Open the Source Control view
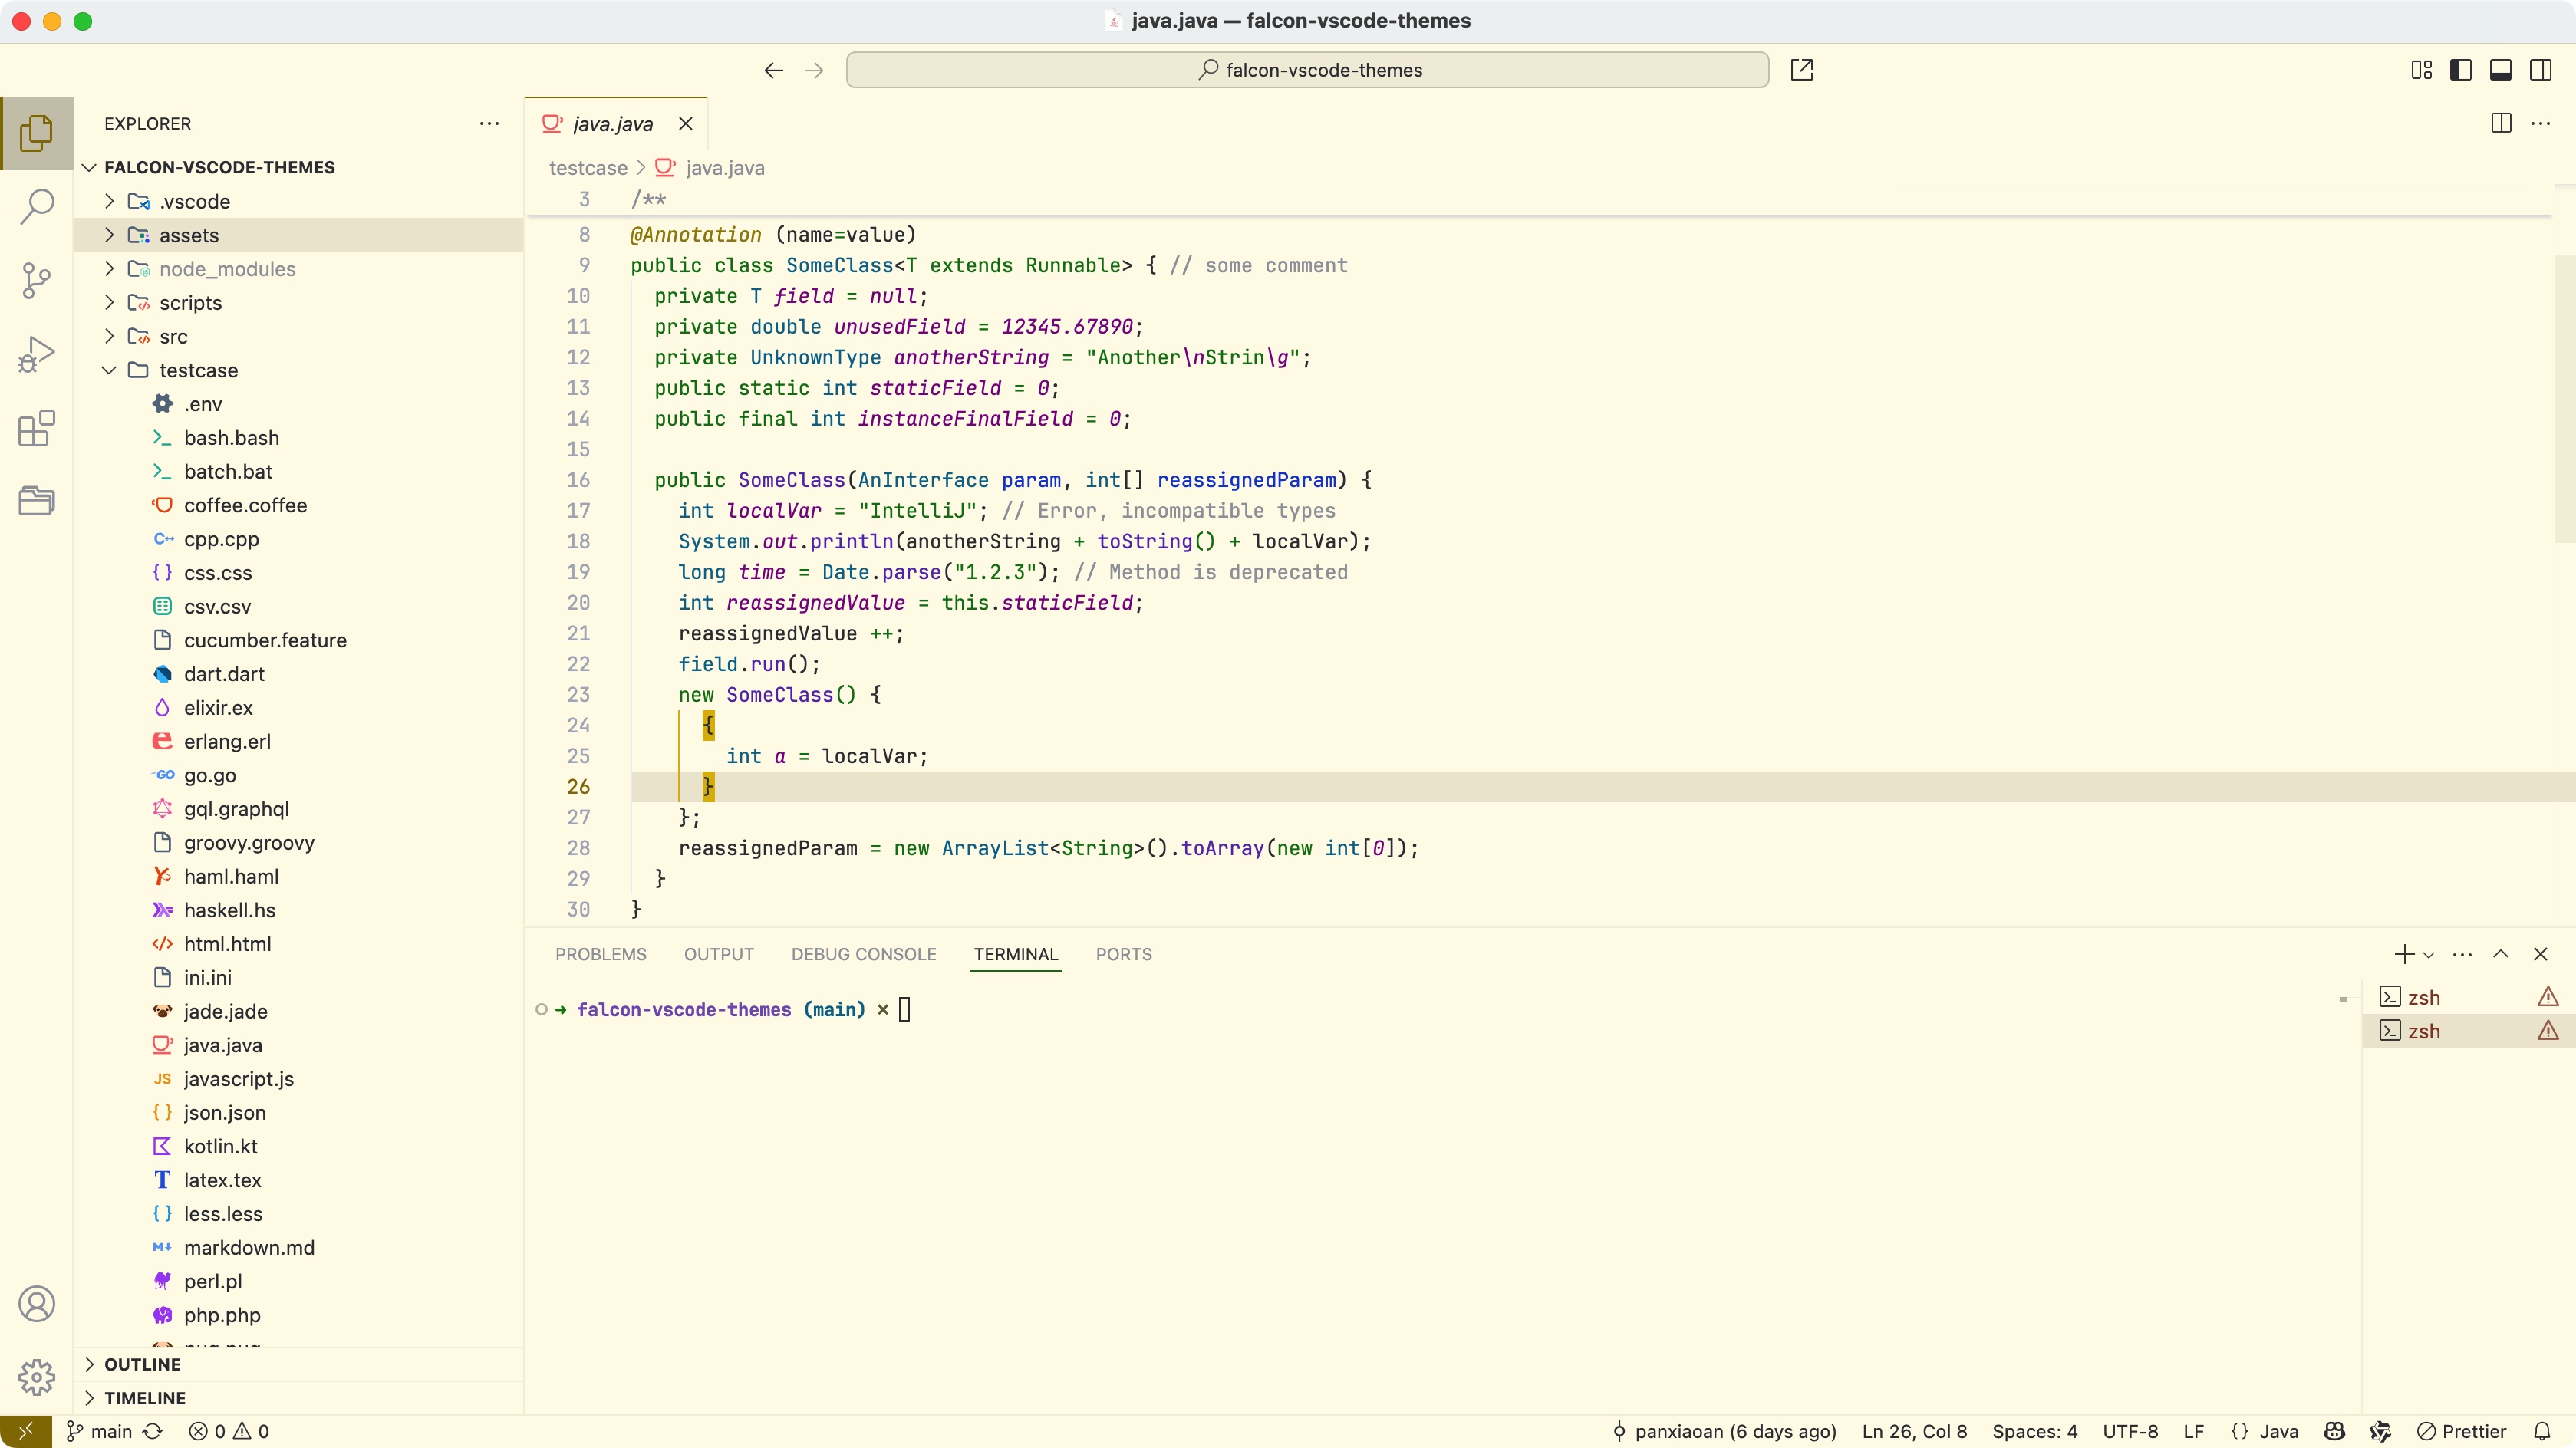2576x1448 pixels. click(x=37, y=280)
